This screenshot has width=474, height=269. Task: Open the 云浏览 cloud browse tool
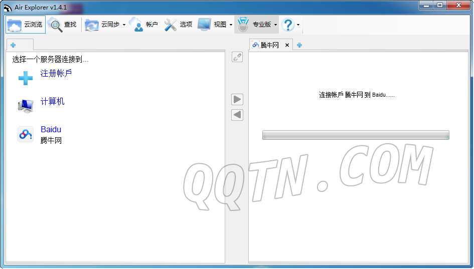click(26, 25)
